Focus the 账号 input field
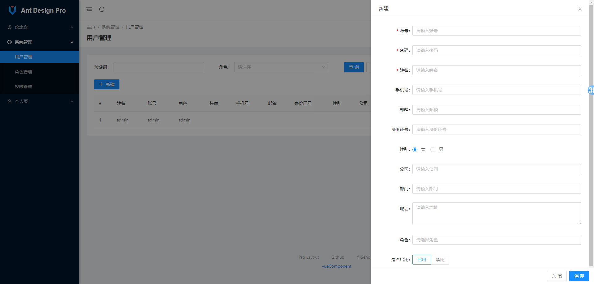The width and height of the screenshot is (594, 284). pos(497,31)
